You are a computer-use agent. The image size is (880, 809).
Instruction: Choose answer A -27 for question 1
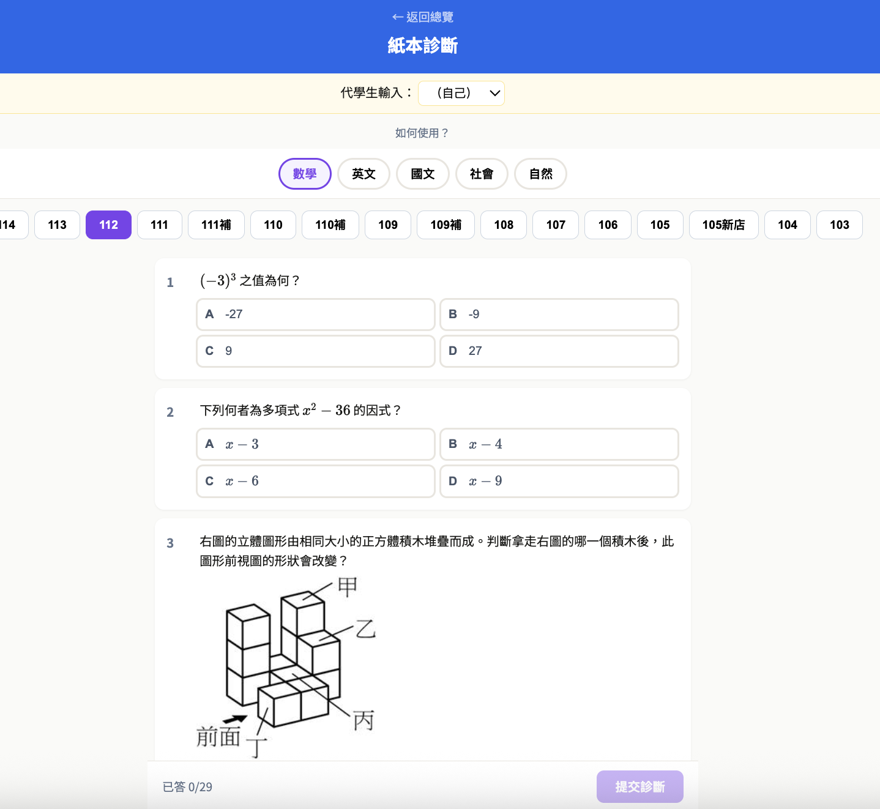[315, 315]
